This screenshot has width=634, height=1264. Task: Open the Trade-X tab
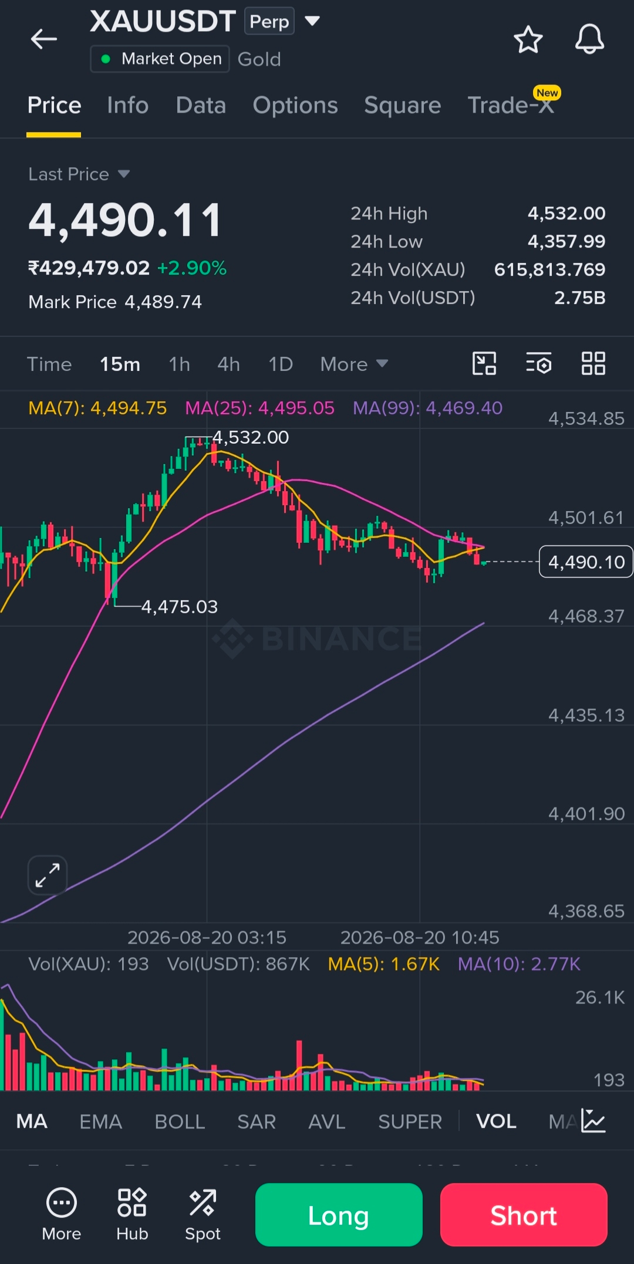[x=511, y=106]
